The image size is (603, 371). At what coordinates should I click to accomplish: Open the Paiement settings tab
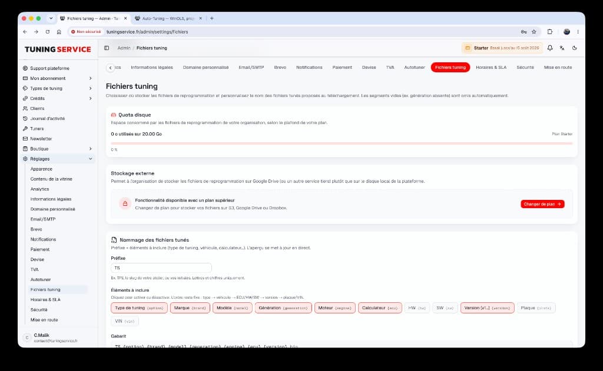pos(342,68)
